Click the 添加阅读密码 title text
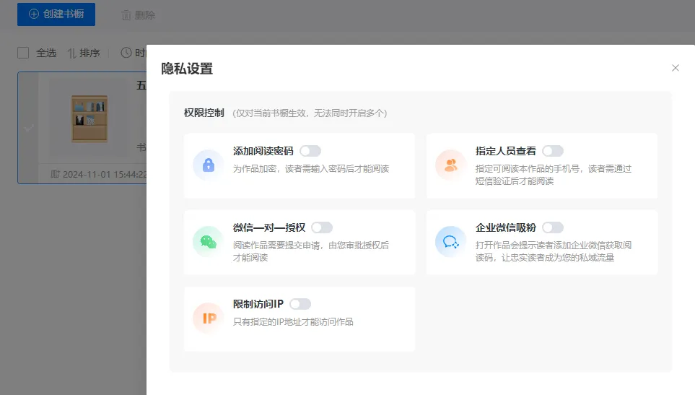 coord(263,151)
